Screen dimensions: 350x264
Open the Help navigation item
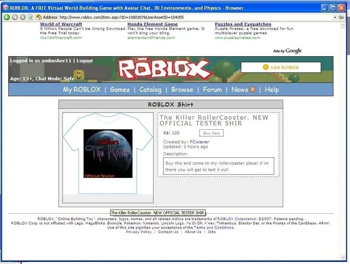(272, 89)
